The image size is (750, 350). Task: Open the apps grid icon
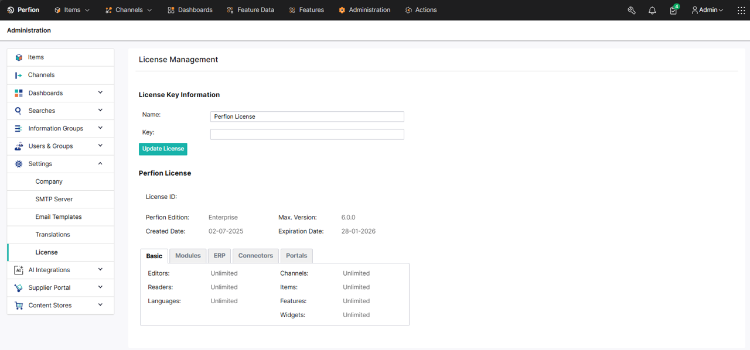pyautogui.click(x=741, y=10)
